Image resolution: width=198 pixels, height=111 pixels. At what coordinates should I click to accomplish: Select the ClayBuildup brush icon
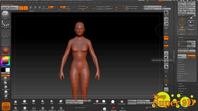click(x=6, y=92)
